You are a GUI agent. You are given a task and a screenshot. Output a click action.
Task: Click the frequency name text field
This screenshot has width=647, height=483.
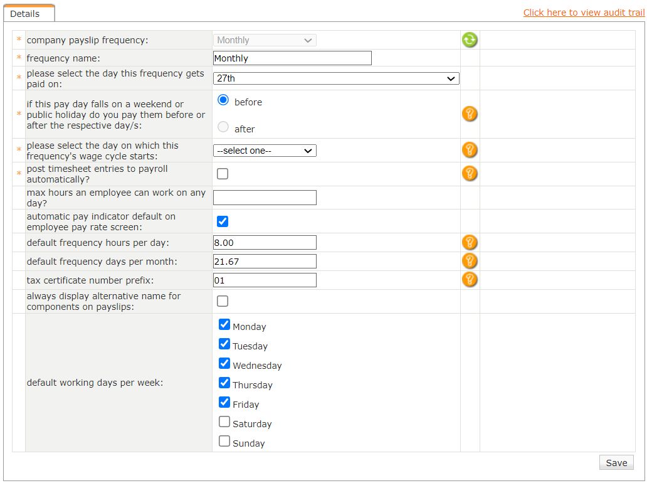[292, 58]
